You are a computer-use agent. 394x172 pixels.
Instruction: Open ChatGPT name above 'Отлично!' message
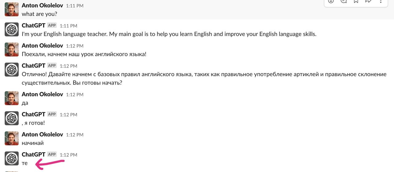34,65
